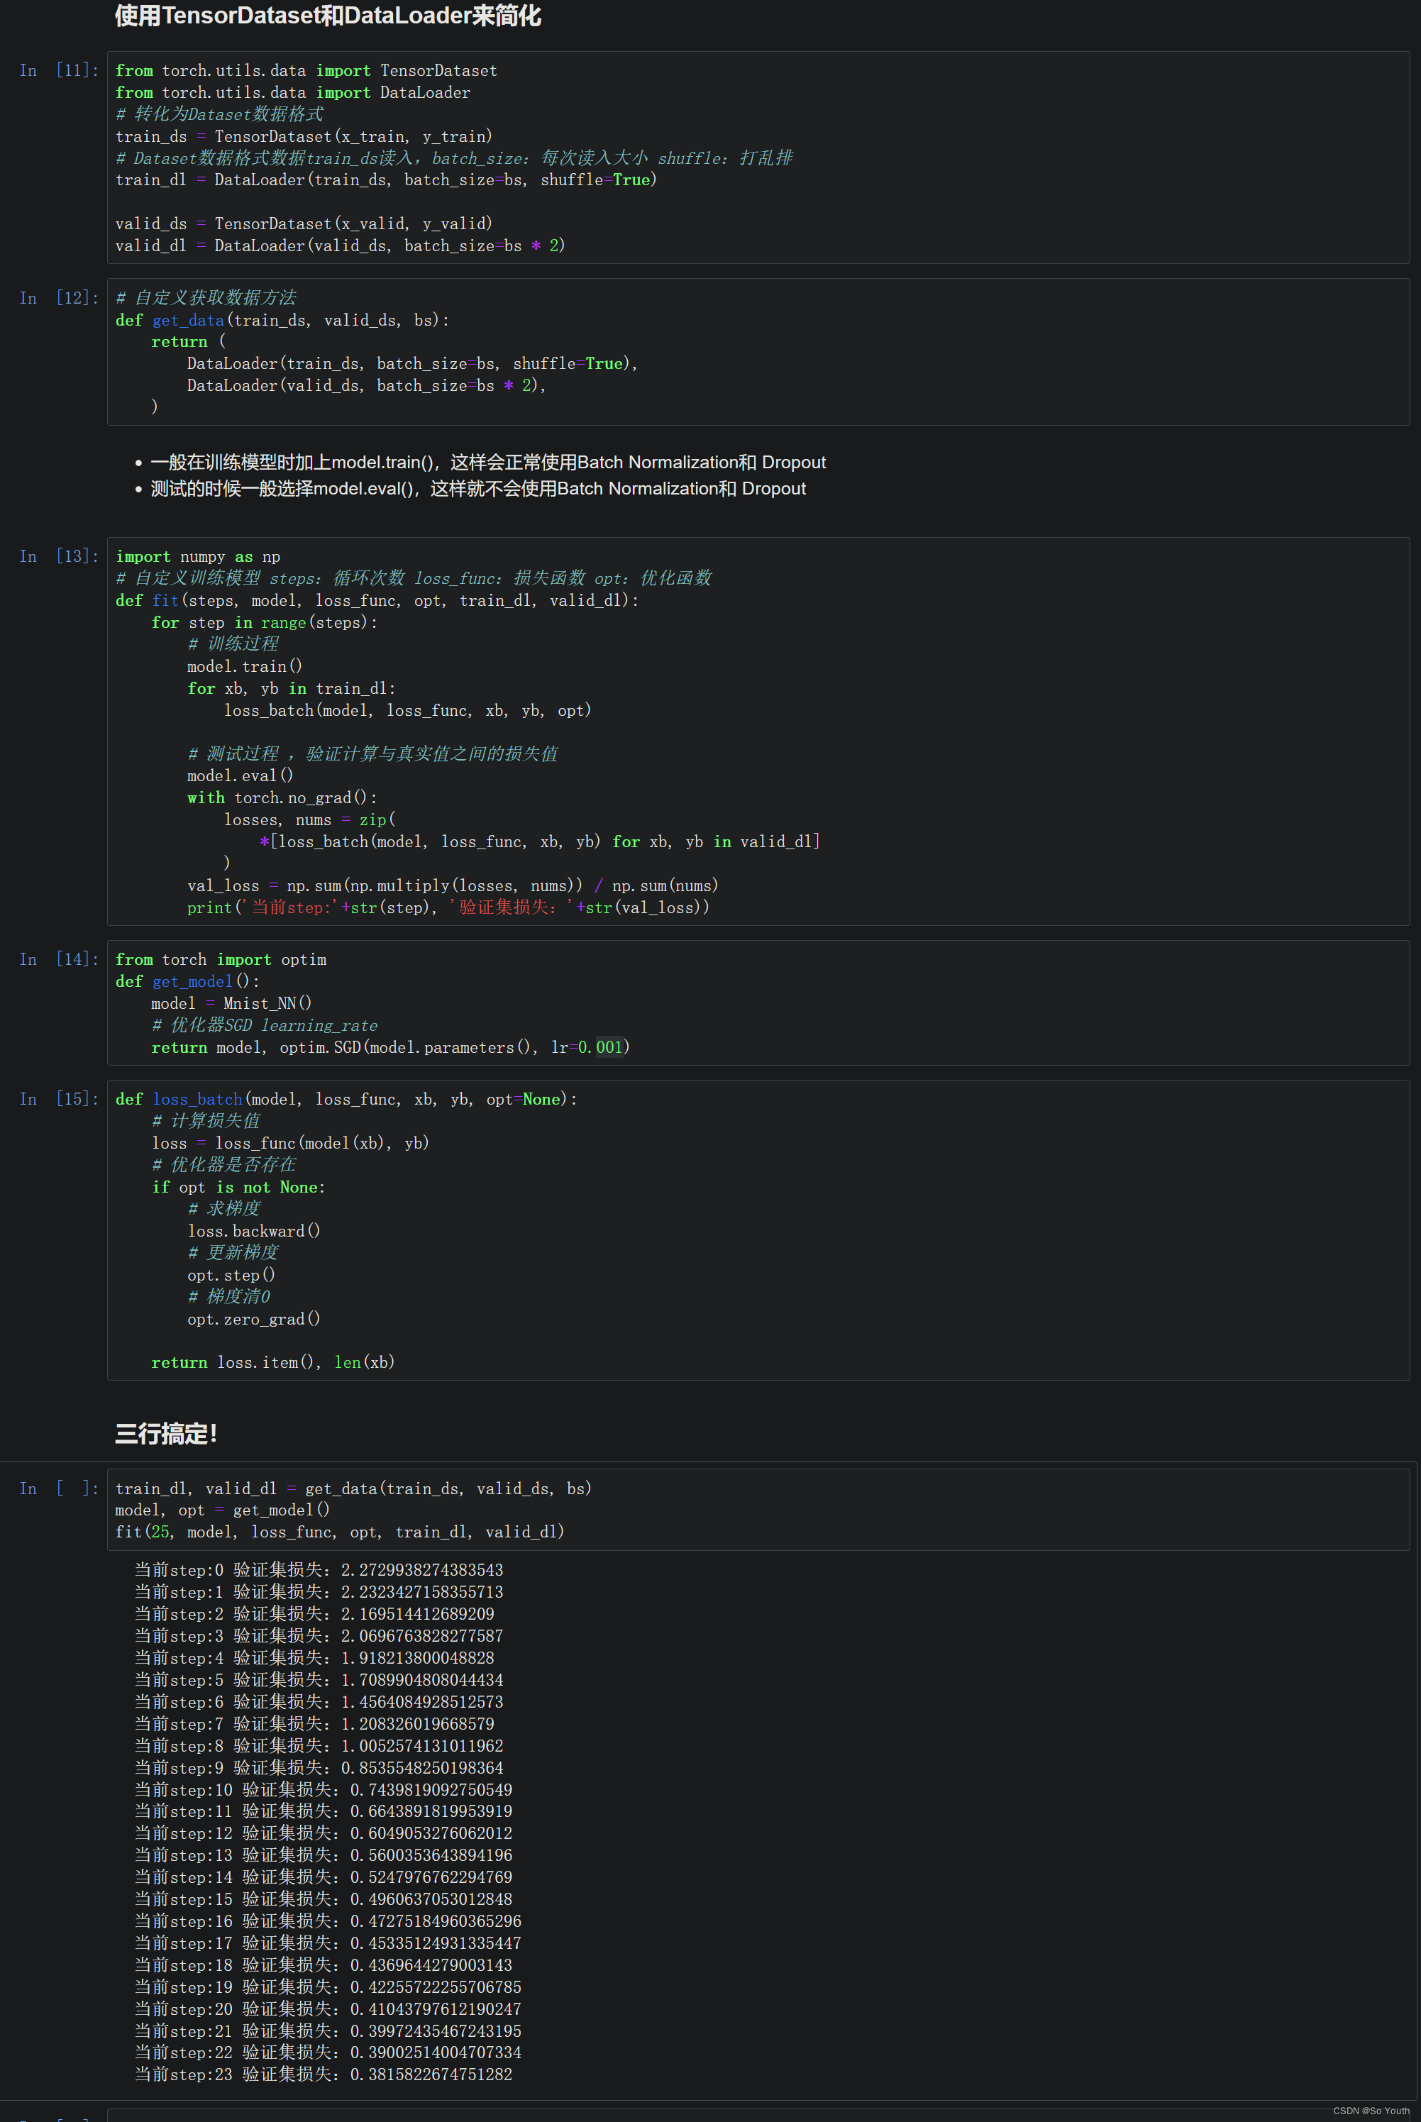
Task: Click the heading 使用TensorDataset和DataLoader来简化
Action: (327, 16)
